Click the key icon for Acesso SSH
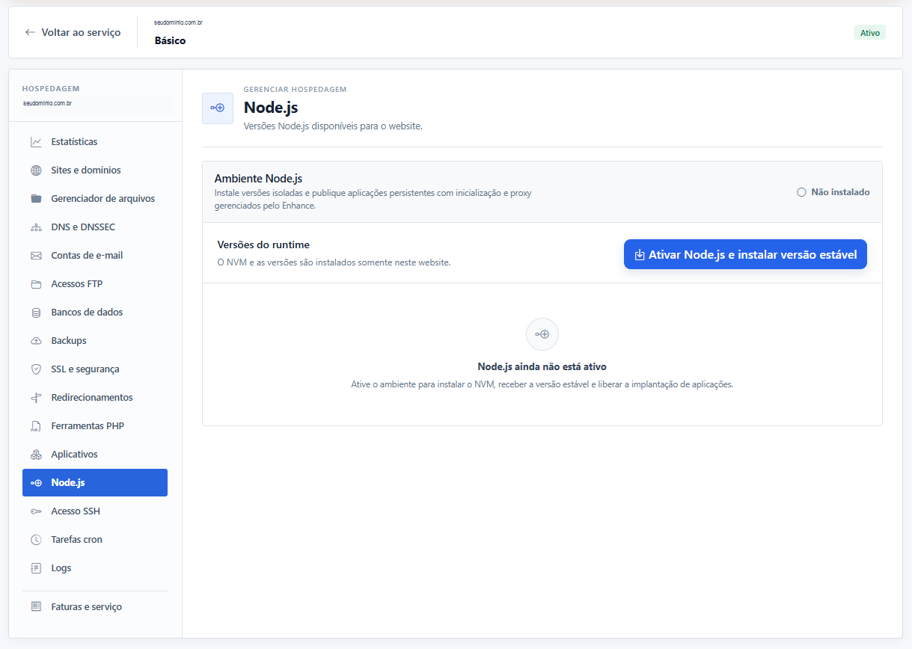The image size is (912, 649). pos(36,511)
